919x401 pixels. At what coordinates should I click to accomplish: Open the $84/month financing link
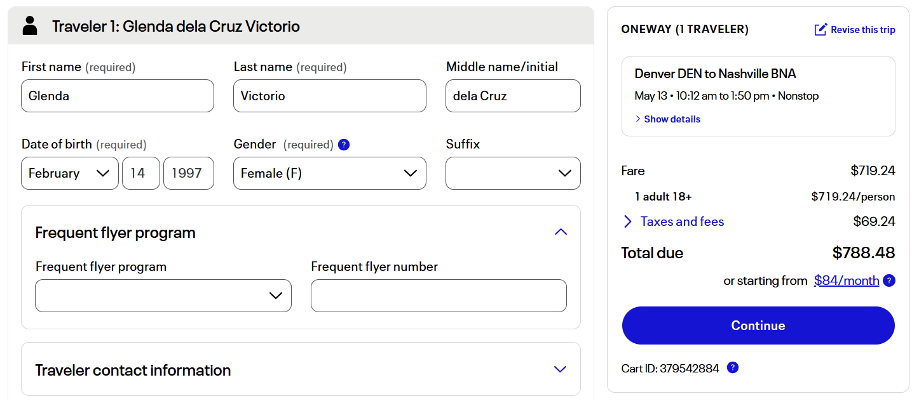click(x=847, y=280)
